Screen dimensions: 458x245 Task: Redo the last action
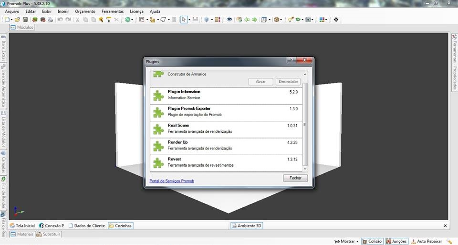tap(68, 20)
